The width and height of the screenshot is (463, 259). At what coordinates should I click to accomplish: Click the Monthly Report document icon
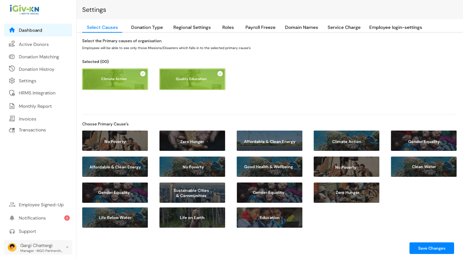coord(12,106)
